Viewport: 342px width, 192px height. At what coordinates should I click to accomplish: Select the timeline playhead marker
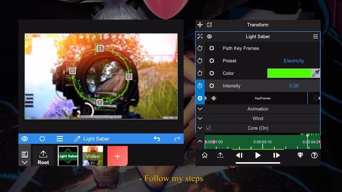coord(308,135)
